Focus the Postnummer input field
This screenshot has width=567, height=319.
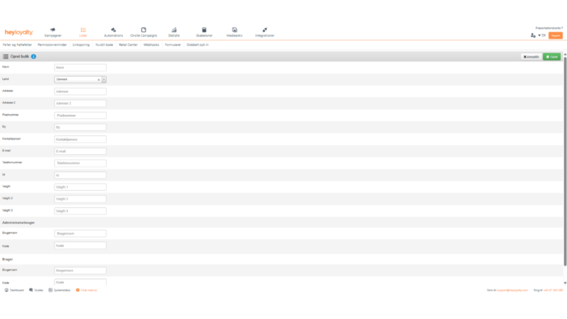pyautogui.click(x=80, y=115)
